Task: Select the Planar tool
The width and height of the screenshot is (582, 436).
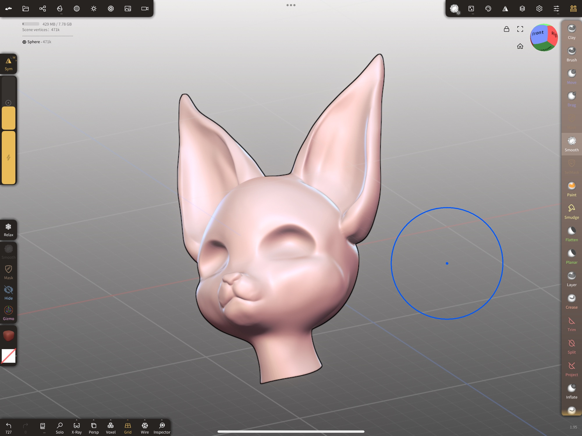Action: (572, 257)
